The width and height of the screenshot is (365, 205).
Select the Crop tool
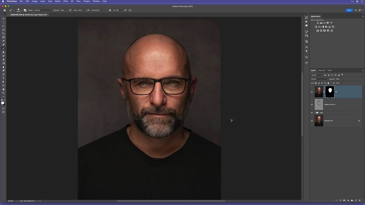coord(4,34)
